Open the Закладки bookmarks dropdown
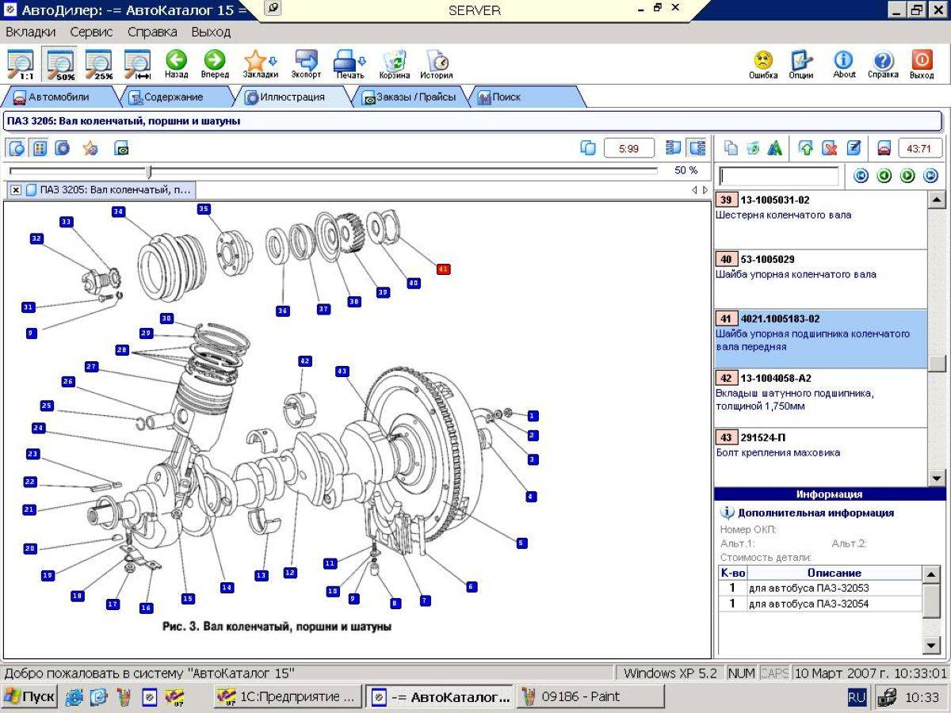Screen dimensions: 951x713 pyautogui.click(x=260, y=62)
